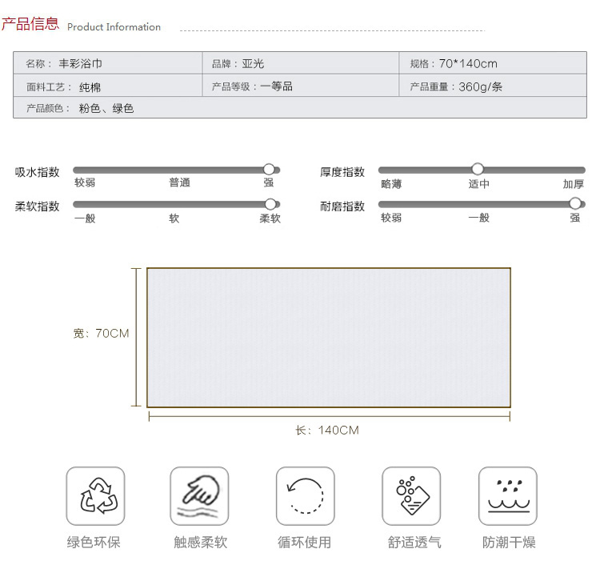Screen dimensions: 600x569
Task: Click the breathable bubbles 舒适透气 icon
Action: coord(411,496)
